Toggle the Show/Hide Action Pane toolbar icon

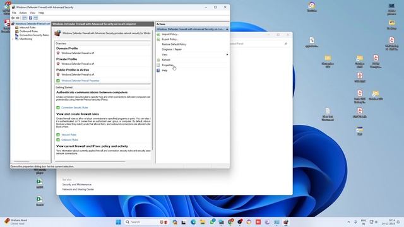(35, 18)
